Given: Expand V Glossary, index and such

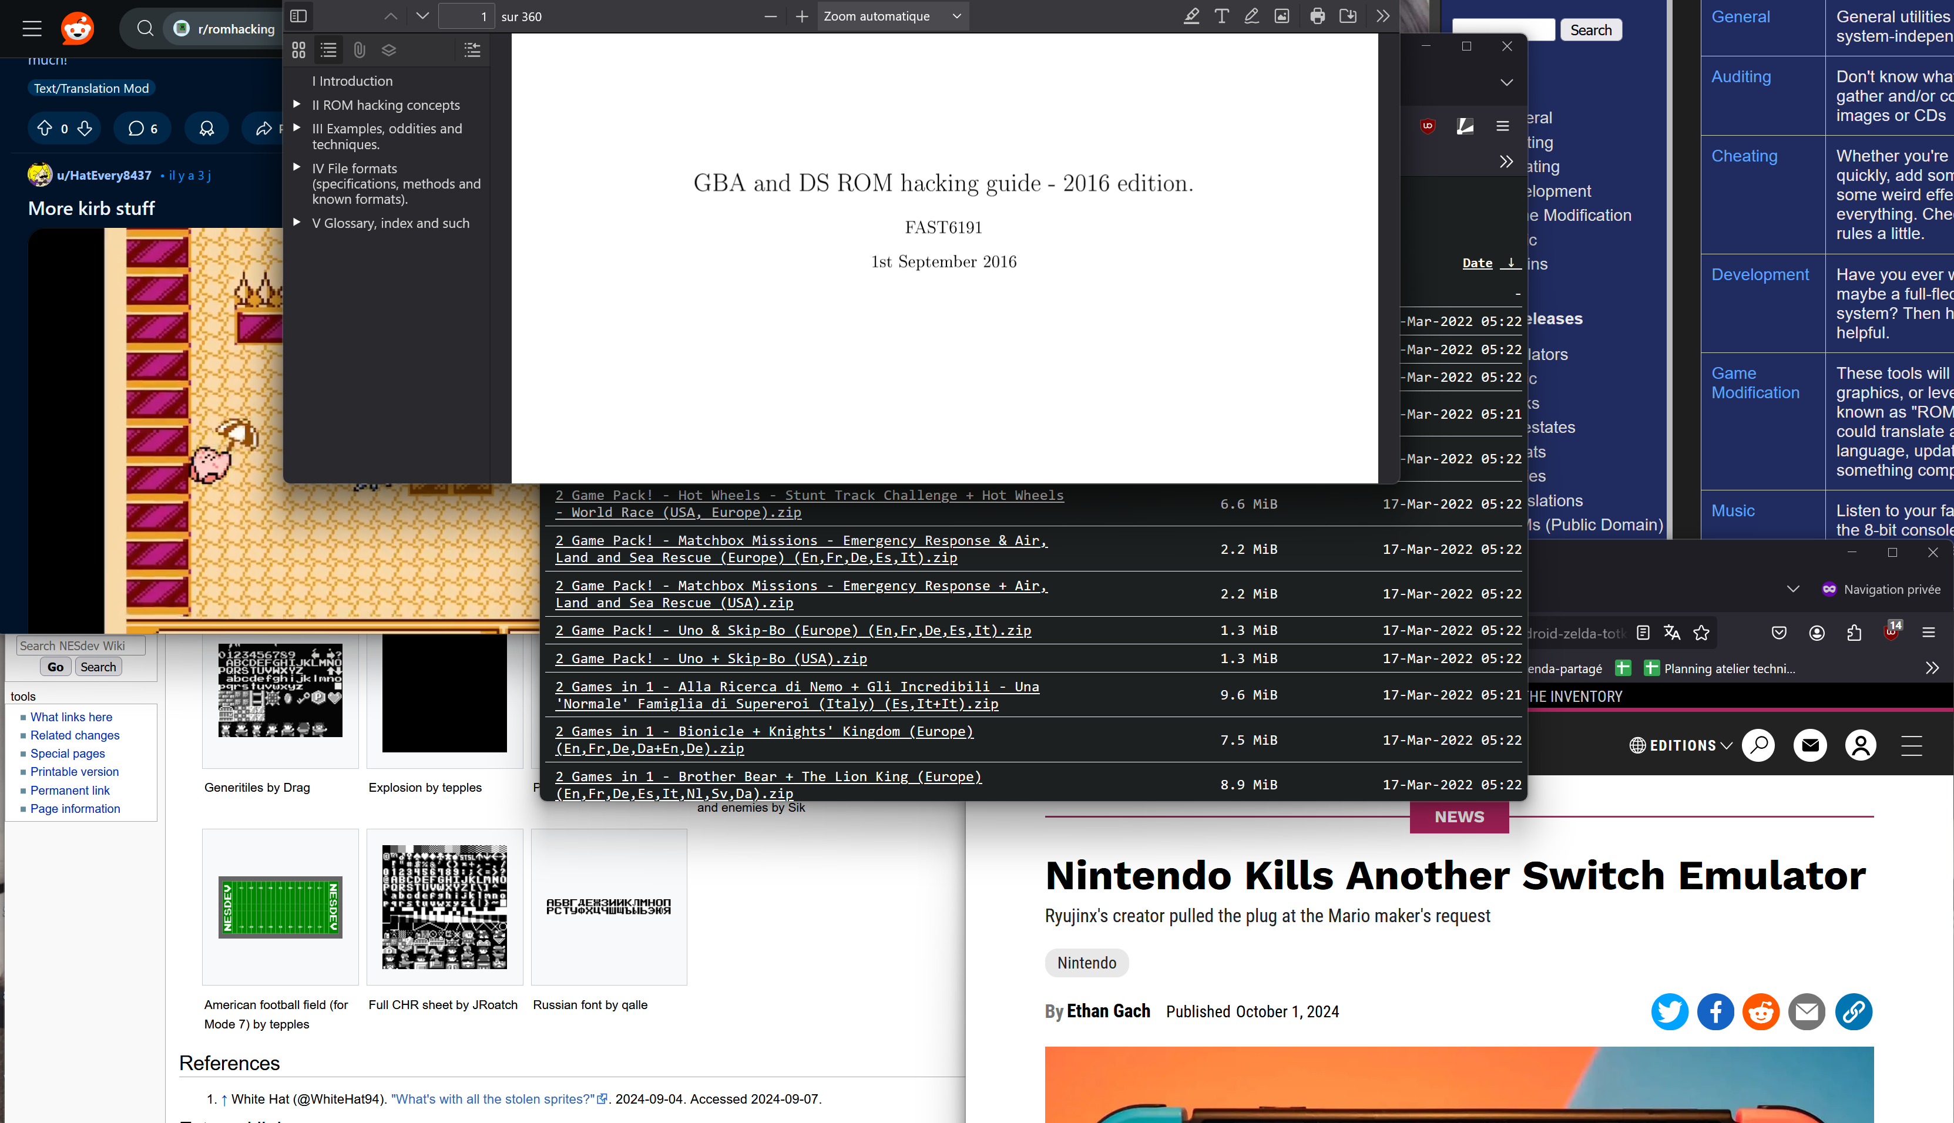Looking at the screenshot, I should coord(296,222).
